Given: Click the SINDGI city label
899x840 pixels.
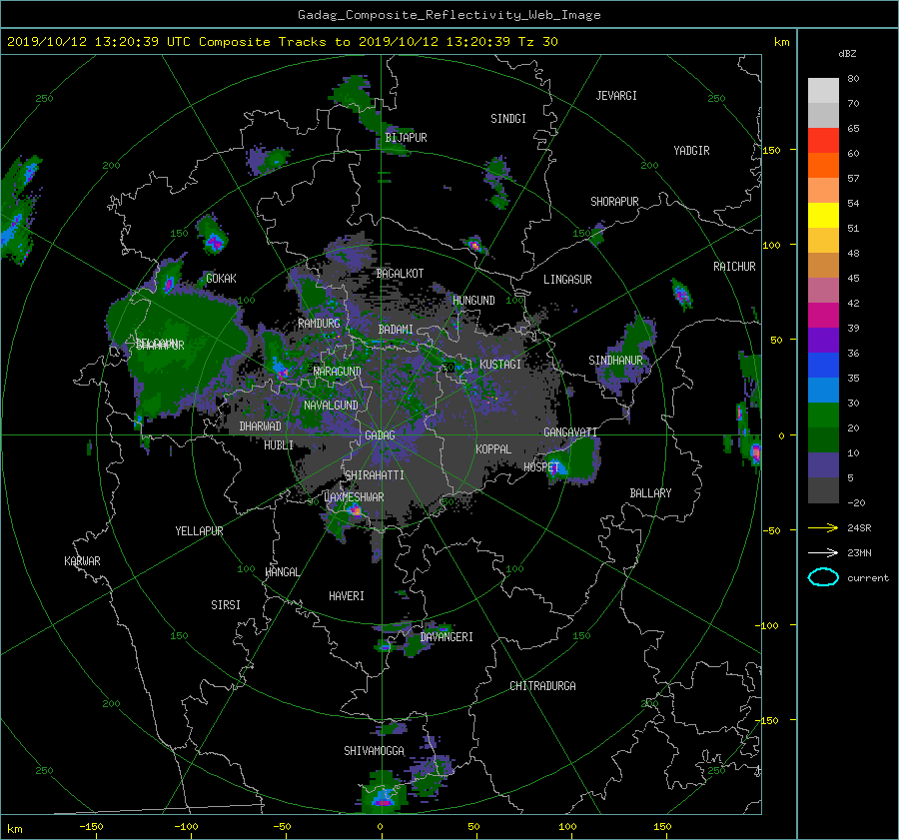Looking at the screenshot, I should click(x=508, y=119).
